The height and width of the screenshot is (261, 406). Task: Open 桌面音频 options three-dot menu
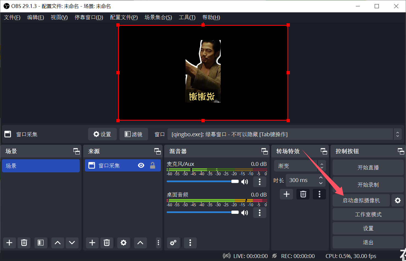pos(260,212)
